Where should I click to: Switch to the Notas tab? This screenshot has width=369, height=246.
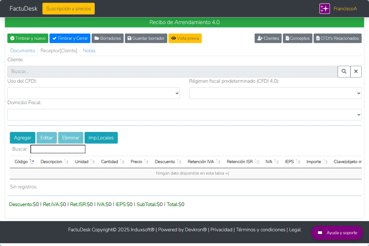click(89, 51)
